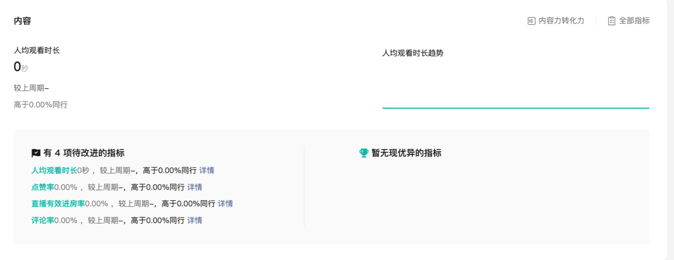The image size is (674, 260).
Task: Select the green 评论率 indicator link
Action: [42, 220]
